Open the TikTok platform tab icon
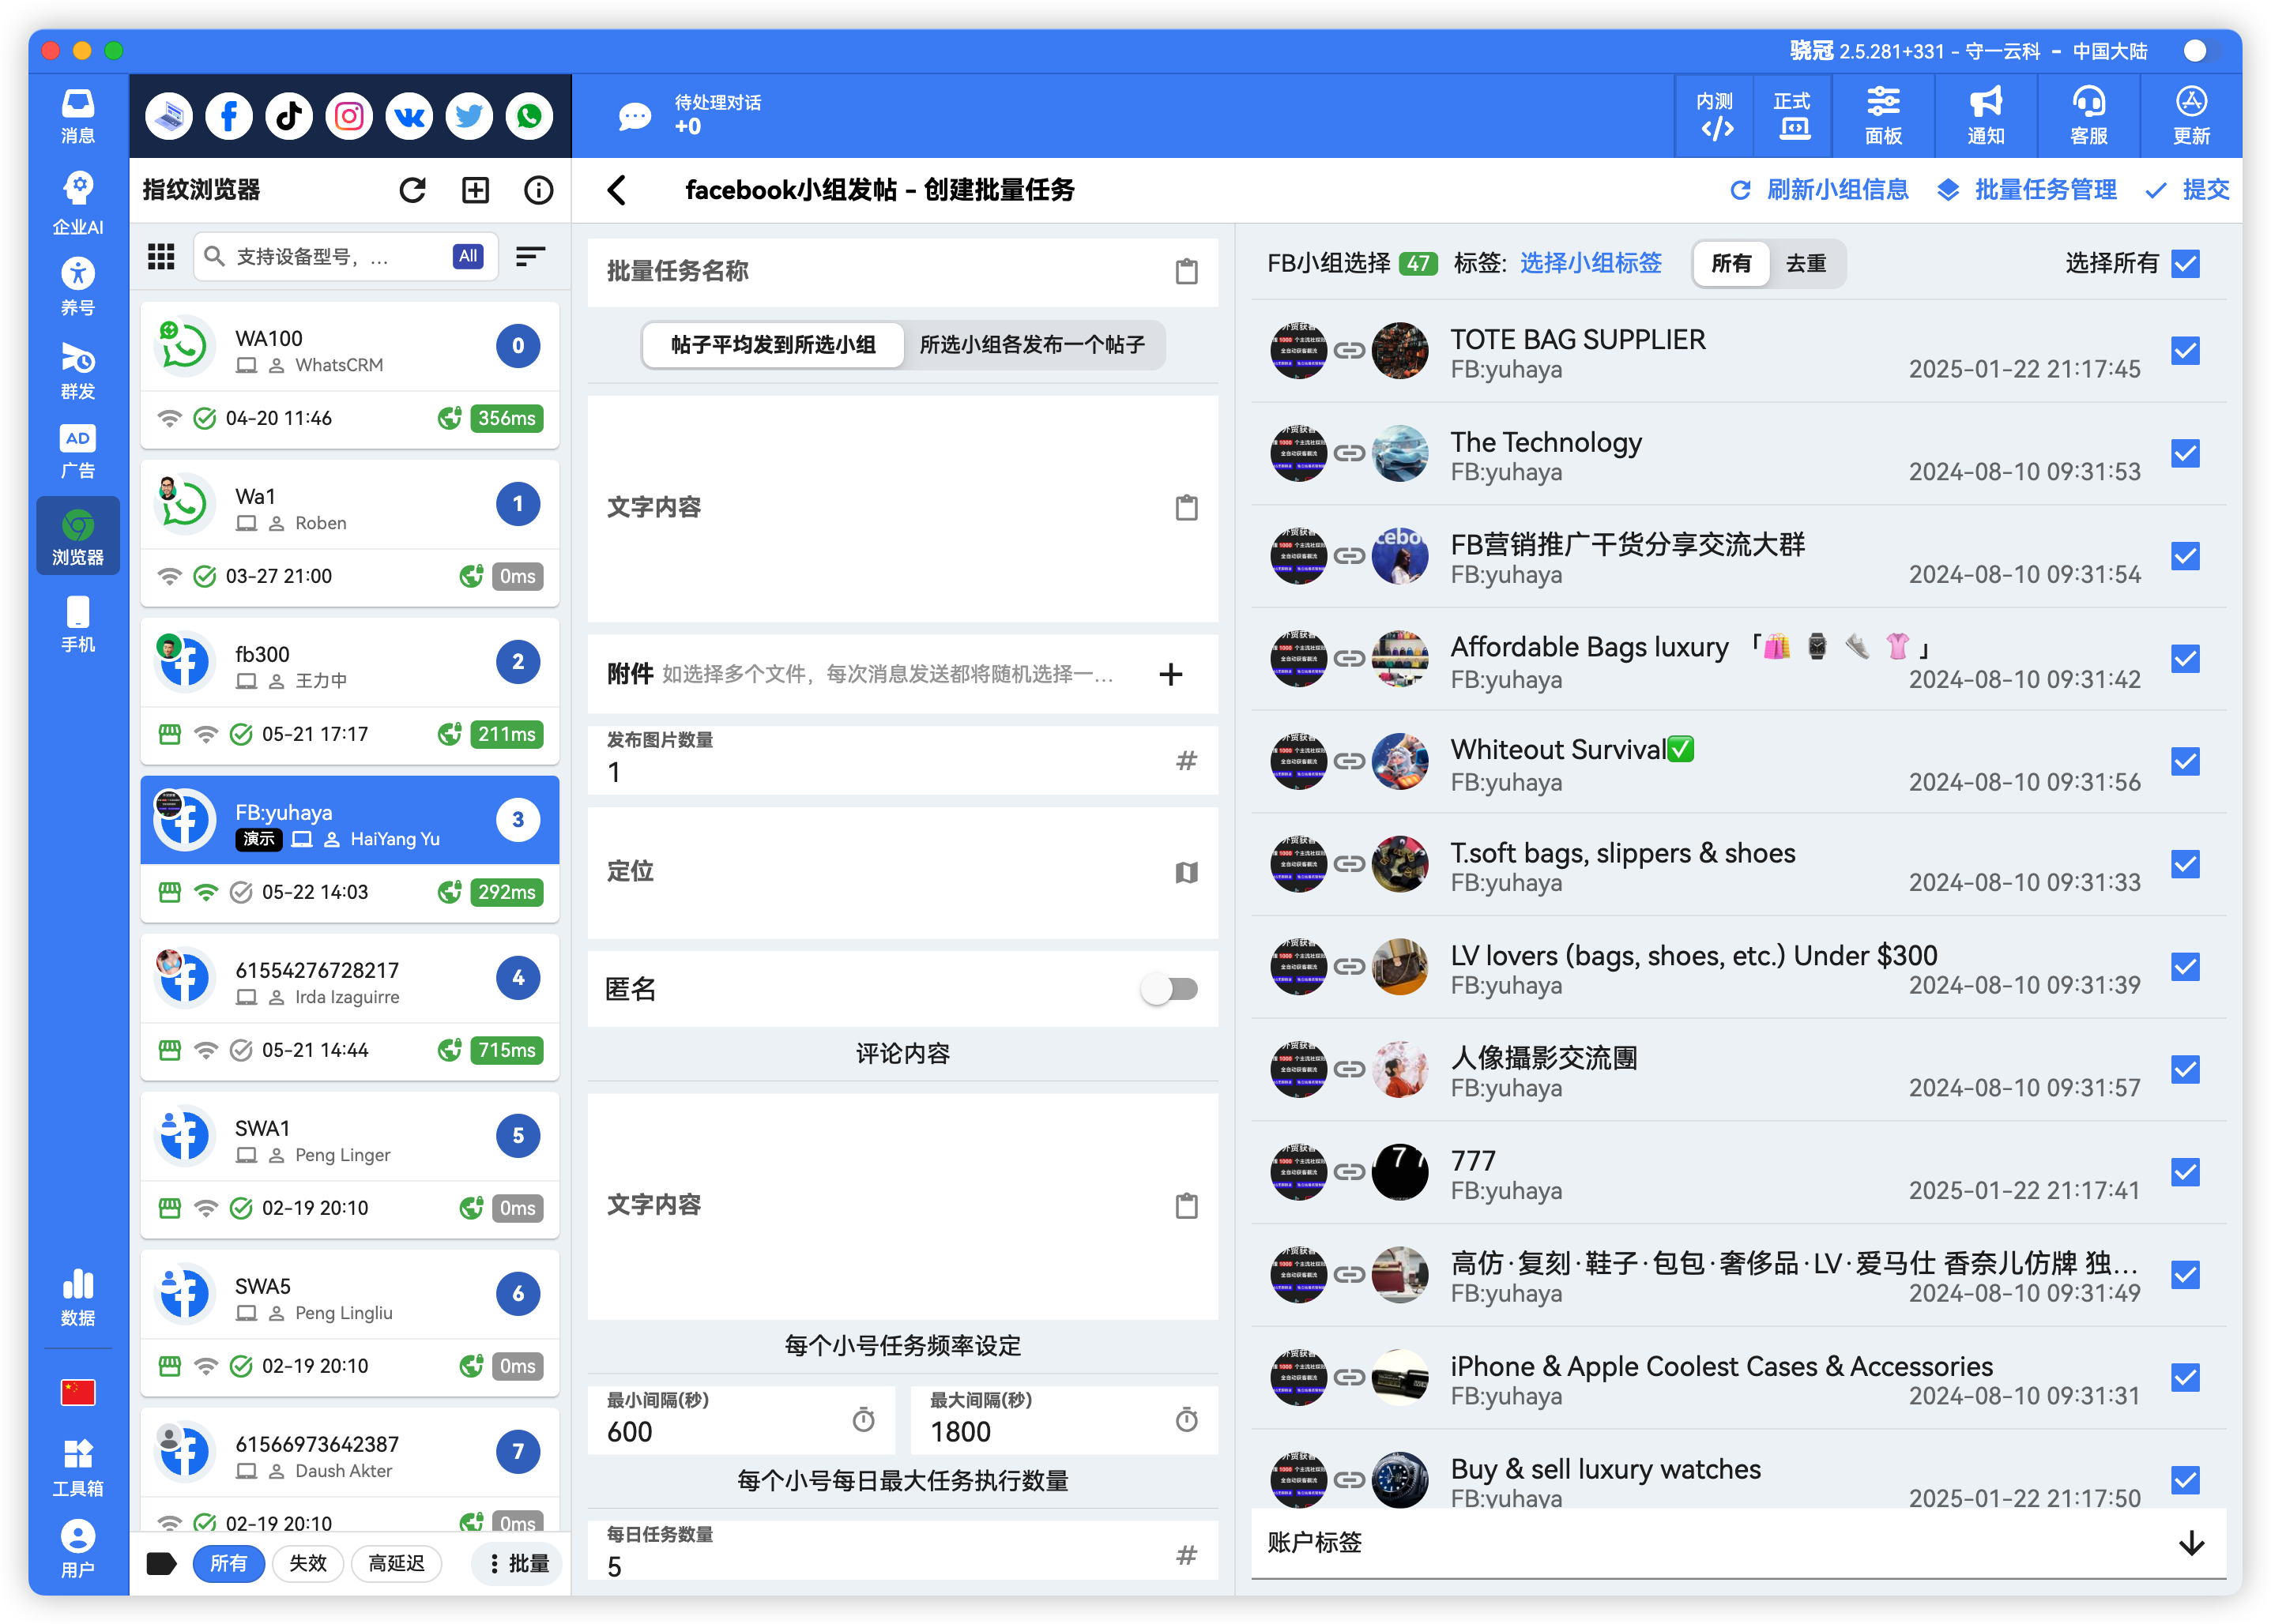Screen dimensions: 2271x1624 click(x=288, y=115)
